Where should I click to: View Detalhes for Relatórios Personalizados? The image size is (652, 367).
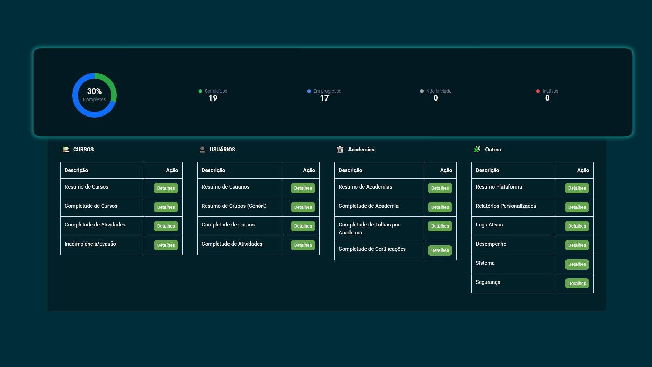coord(577,207)
